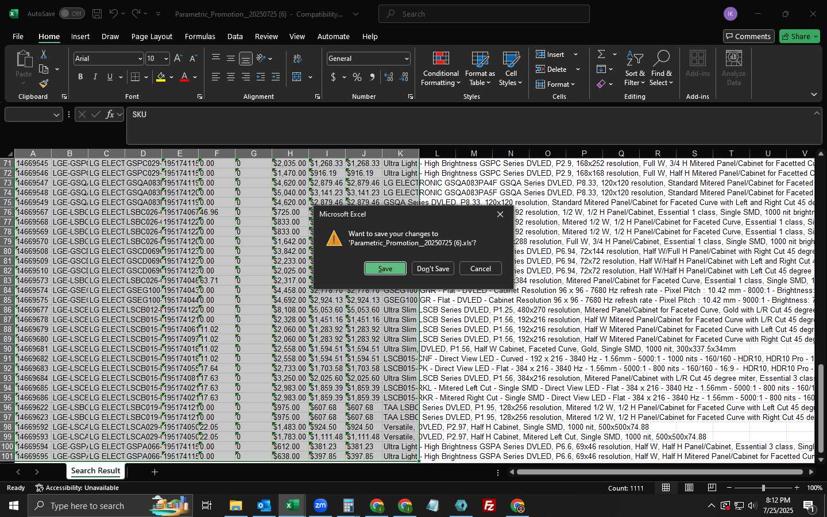
Task: Click Cancel in the save dialog
Action: coord(481,268)
